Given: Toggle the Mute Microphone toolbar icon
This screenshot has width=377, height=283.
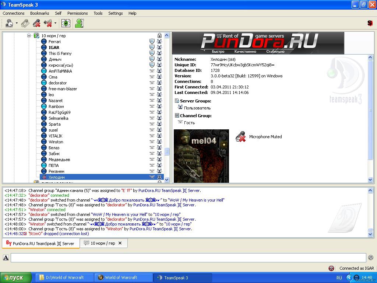Looking at the screenshot, I should click(x=36, y=23).
